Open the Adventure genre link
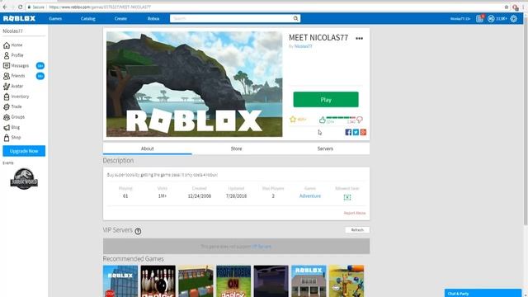This screenshot has width=528, height=297. pyautogui.click(x=310, y=196)
